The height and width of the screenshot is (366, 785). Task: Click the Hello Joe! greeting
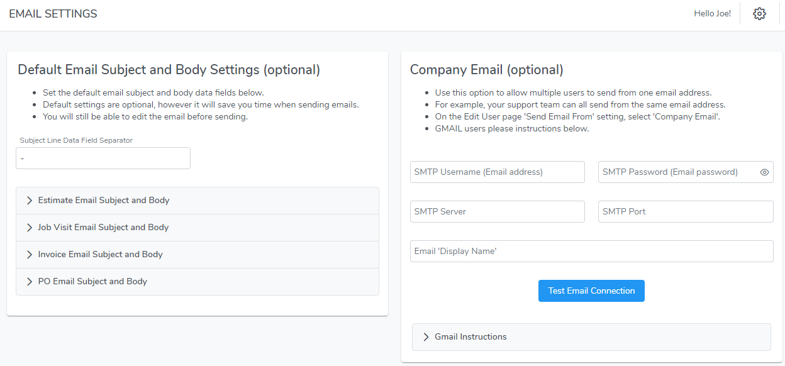coord(712,13)
